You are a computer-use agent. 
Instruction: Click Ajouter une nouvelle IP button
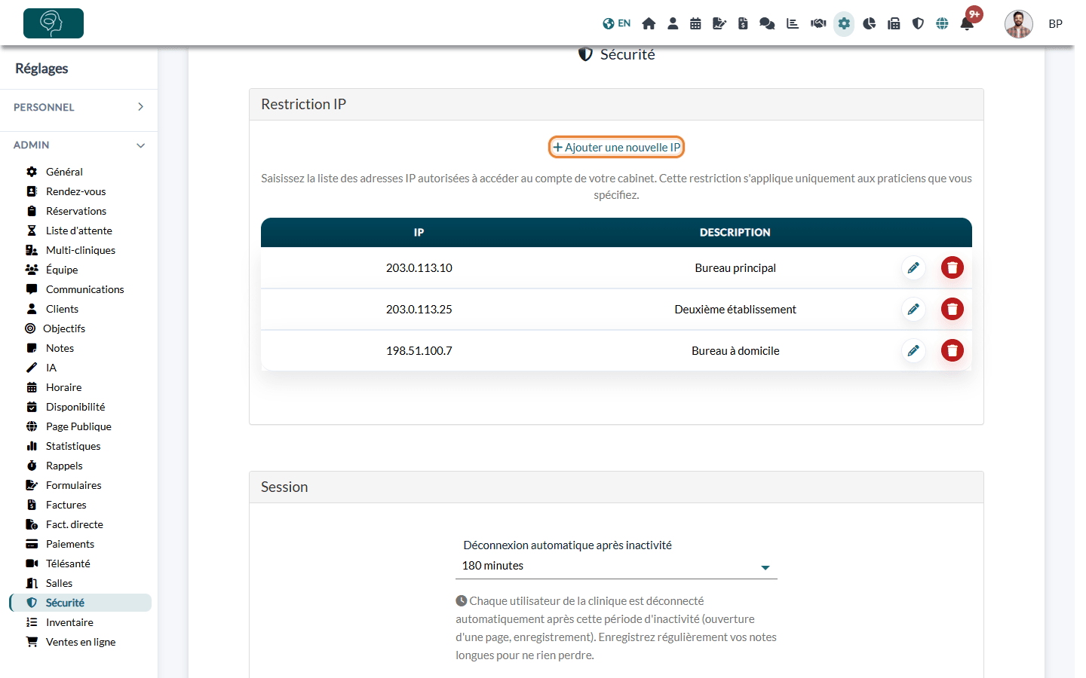point(616,148)
